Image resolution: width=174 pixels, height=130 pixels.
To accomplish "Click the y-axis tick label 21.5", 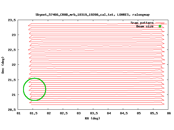I will click(12, 80).
